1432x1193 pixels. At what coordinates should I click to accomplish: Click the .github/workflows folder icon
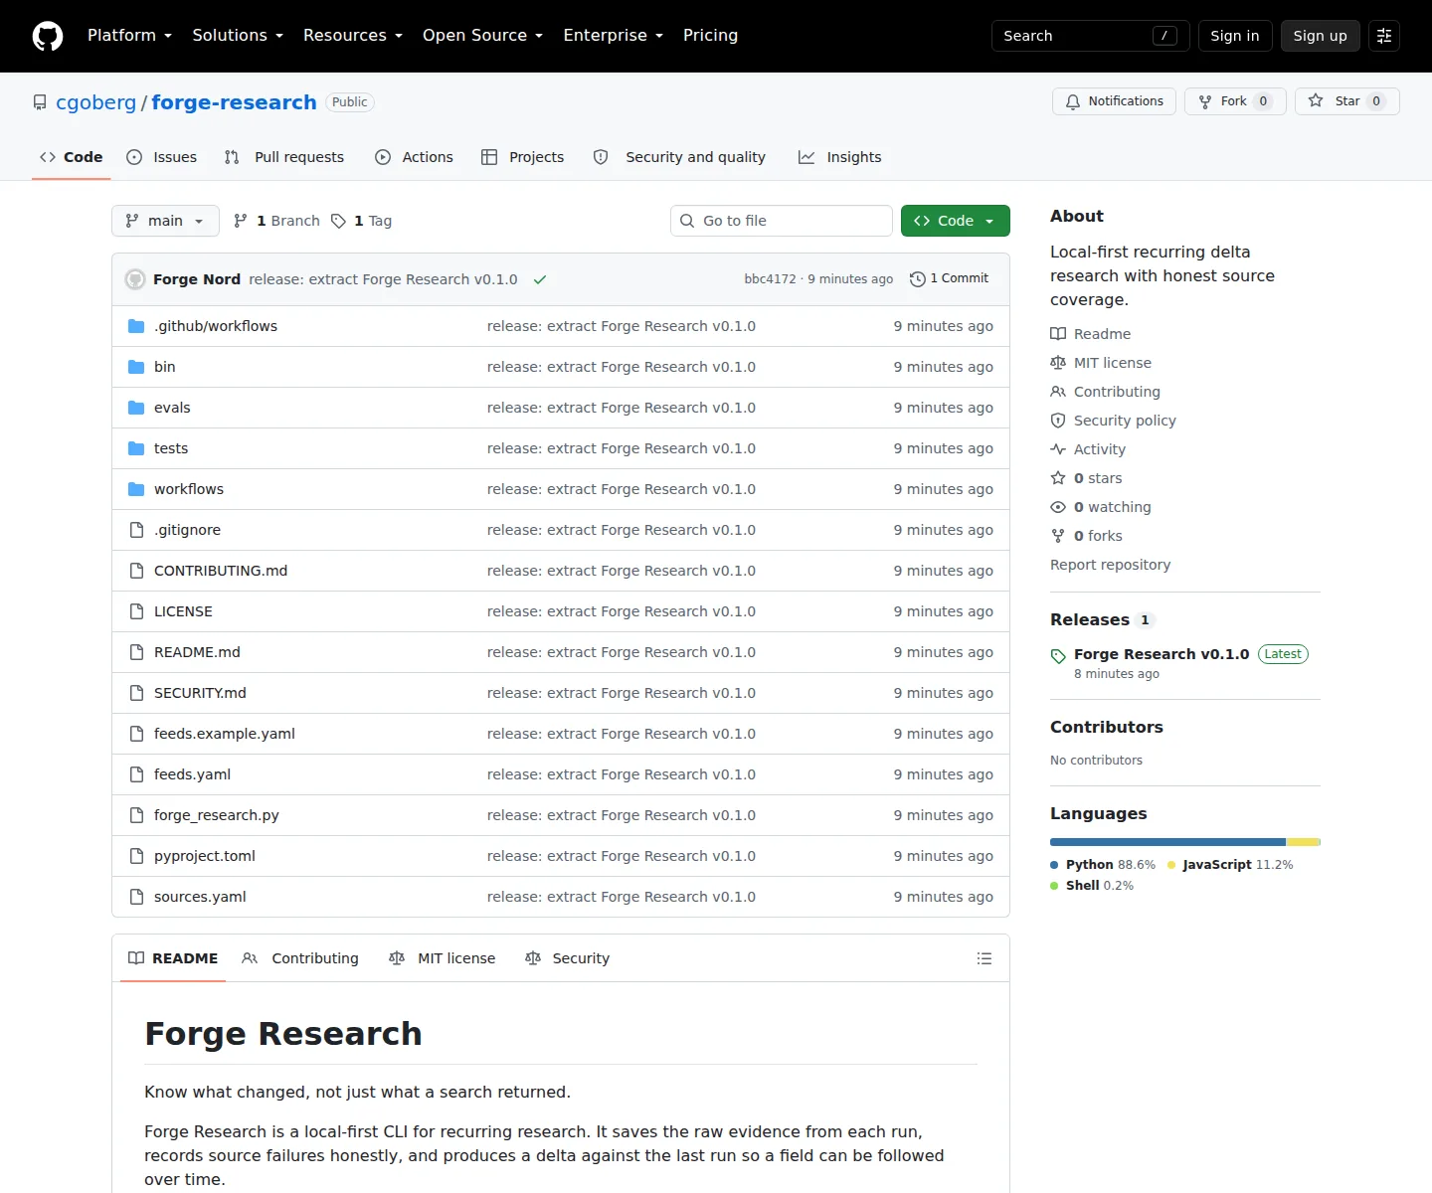[136, 326]
